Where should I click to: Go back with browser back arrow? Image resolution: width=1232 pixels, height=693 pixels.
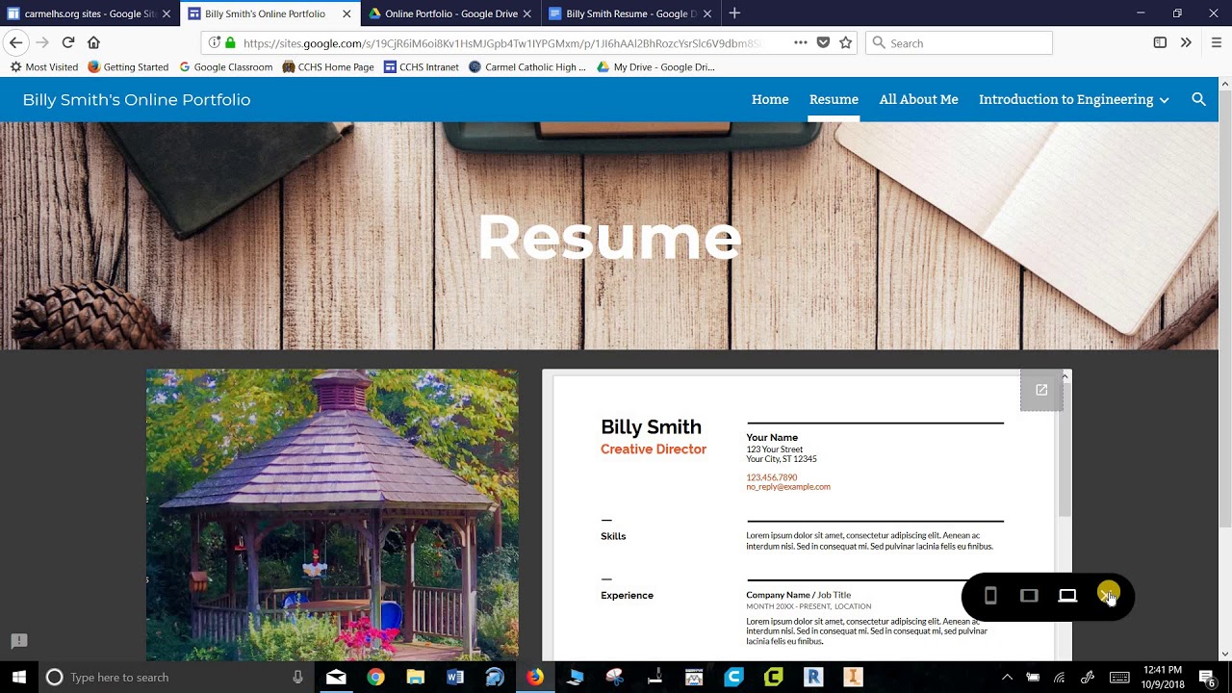[15, 42]
